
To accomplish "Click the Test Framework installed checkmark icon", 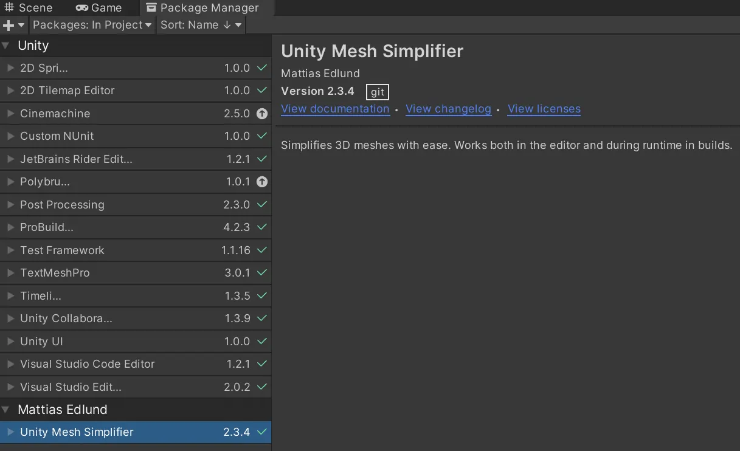I will click(x=262, y=250).
